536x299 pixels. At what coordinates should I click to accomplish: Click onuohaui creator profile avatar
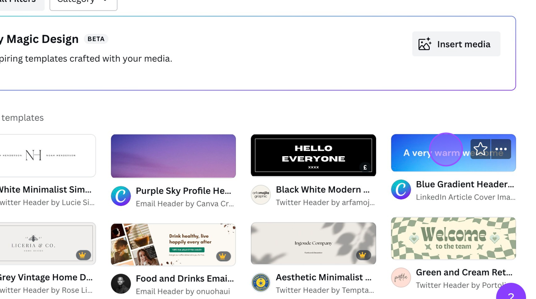pos(121,284)
